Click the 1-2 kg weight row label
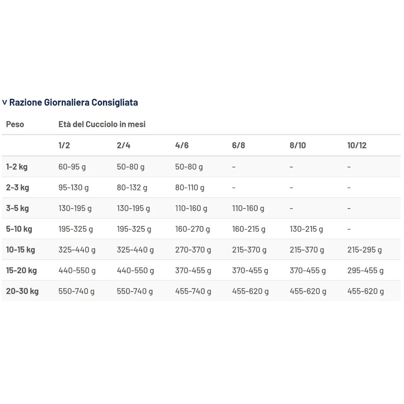This screenshot has height=404, width=404. pyautogui.click(x=17, y=167)
